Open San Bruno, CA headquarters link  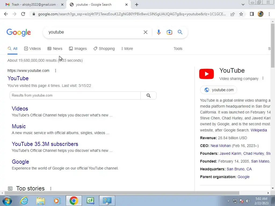click(x=239, y=169)
